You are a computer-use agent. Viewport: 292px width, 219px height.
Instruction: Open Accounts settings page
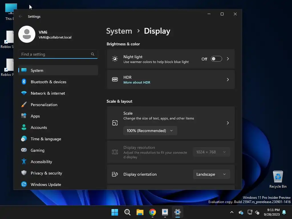58,127
